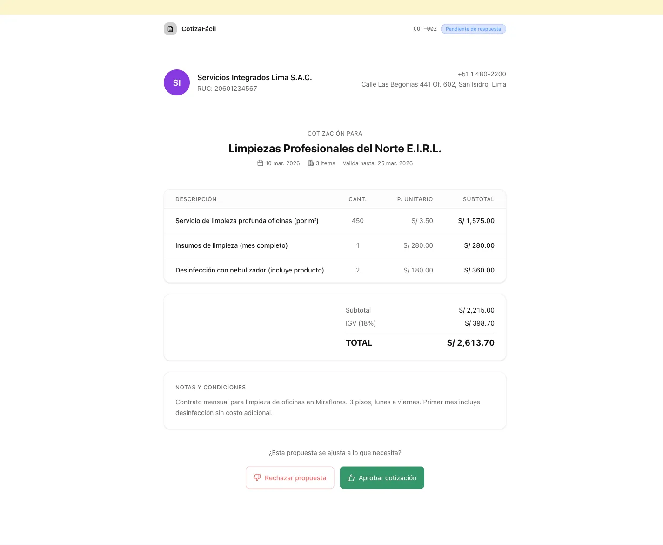Select the 'Desinfección con nebulizador' line item

[249, 270]
